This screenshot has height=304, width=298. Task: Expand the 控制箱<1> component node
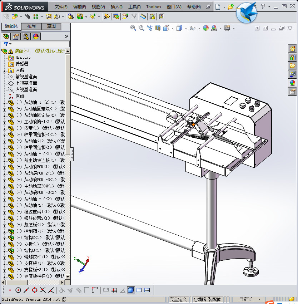pos(4,232)
